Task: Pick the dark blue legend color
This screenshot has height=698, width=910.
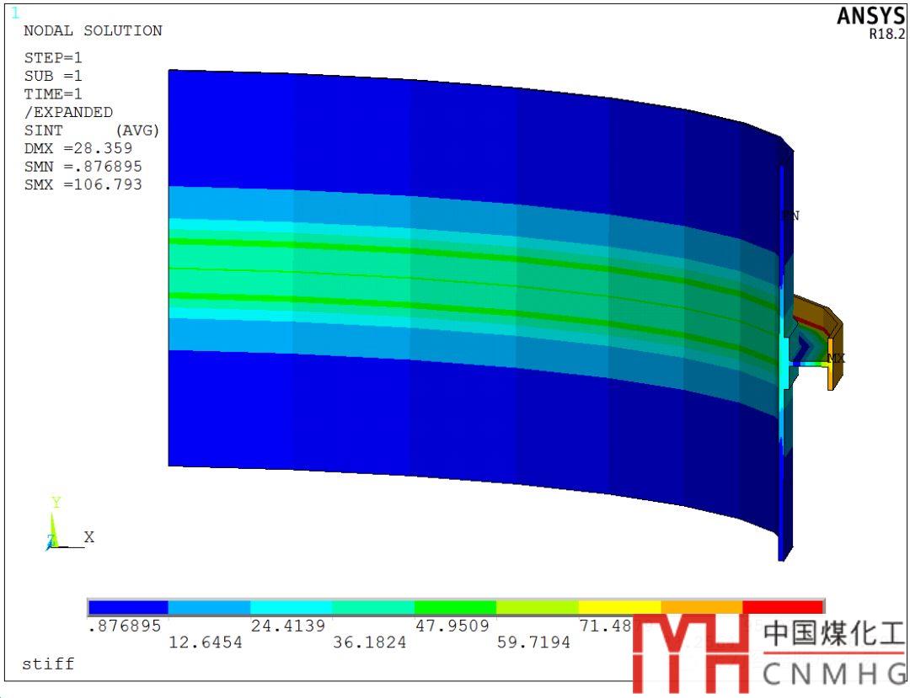Action: 128,607
